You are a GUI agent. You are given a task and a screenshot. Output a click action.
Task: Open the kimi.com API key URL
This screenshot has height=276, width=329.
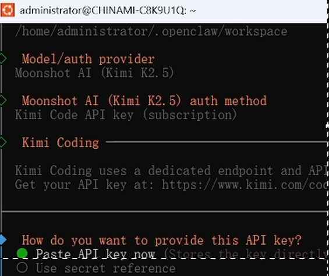point(245,185)
